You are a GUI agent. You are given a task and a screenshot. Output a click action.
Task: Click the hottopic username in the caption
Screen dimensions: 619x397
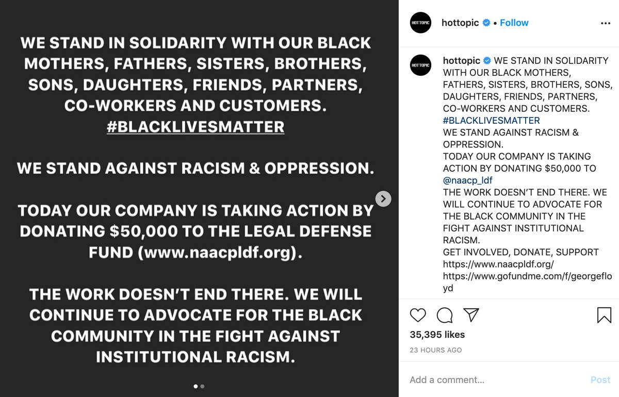[x=462, y=60]
